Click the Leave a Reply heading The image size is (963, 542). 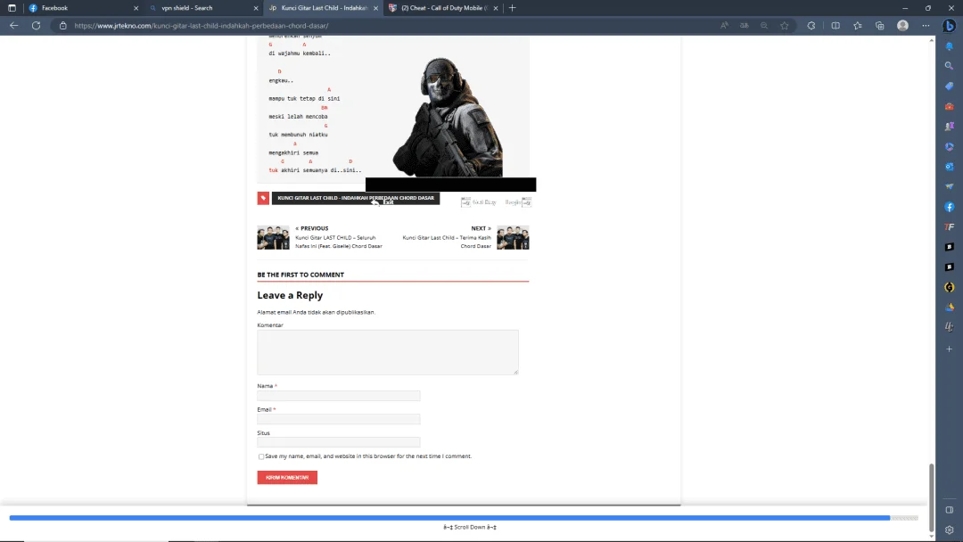(x=290, y=295)
